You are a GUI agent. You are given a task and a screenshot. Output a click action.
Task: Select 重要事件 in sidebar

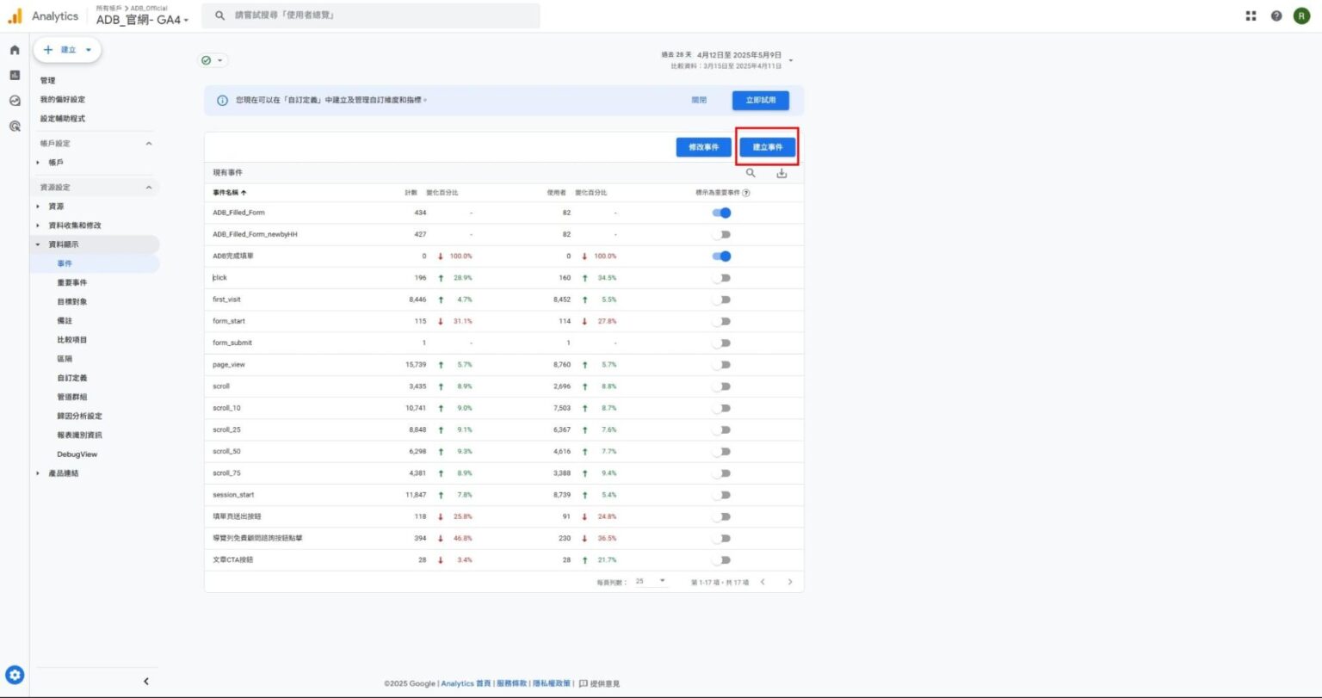[x=72, y=282]
